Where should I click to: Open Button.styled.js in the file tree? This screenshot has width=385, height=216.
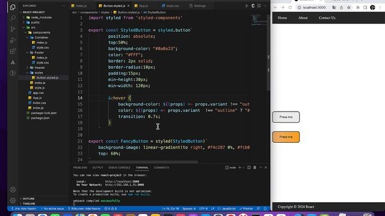[x=47, y=77]
